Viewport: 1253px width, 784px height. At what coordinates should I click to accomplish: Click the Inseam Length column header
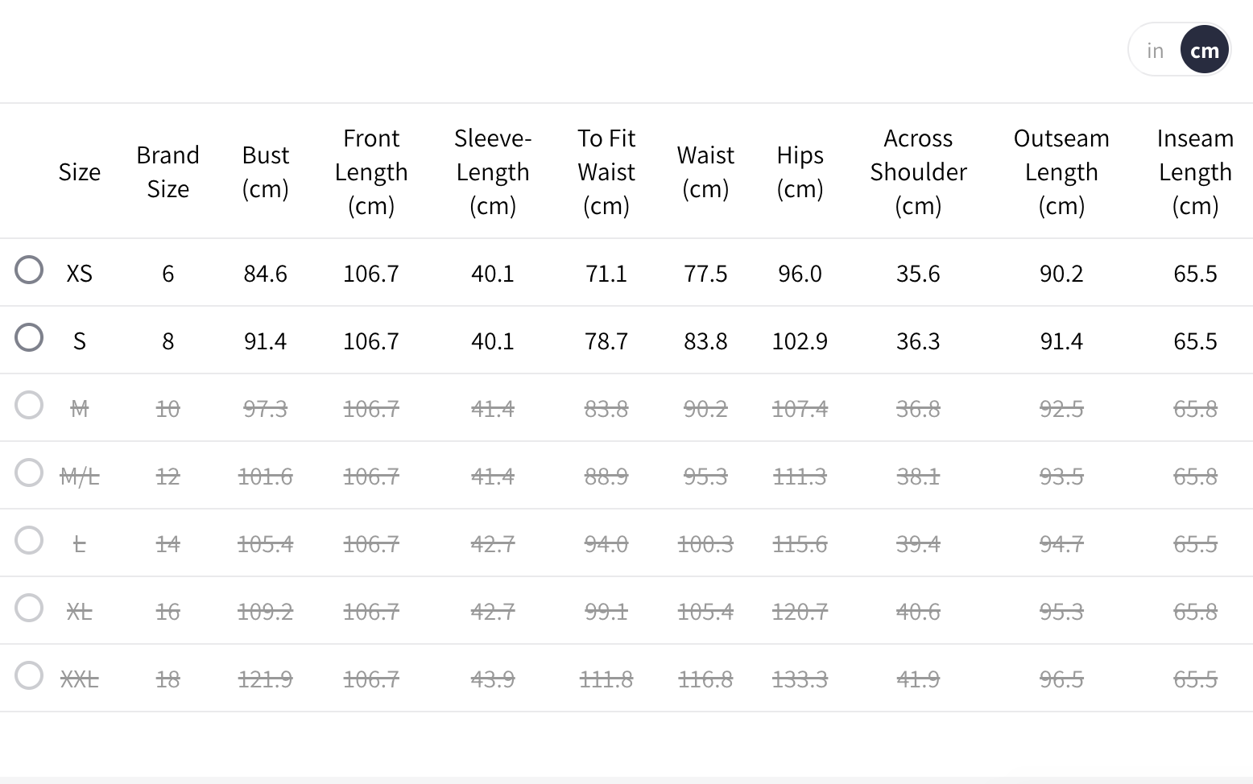click(1195, 172)
